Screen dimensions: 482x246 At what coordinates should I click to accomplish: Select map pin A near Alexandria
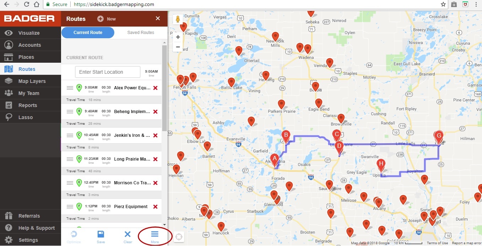point(274,160)
